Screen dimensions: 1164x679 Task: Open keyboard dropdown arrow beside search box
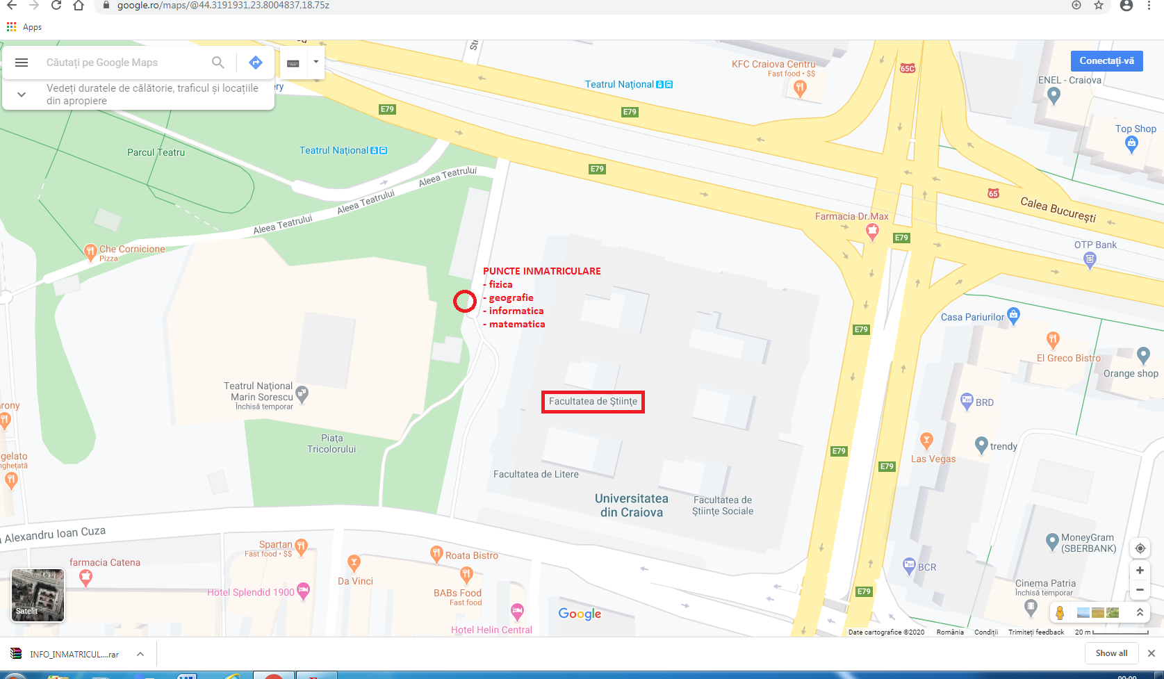click(315, 62)
